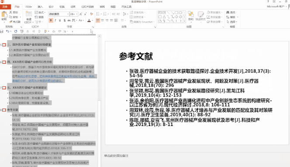Click the Save icon in quick access toolbar
Image resolution: width=290 pixels, height=167 pixels.
point(2,31)
